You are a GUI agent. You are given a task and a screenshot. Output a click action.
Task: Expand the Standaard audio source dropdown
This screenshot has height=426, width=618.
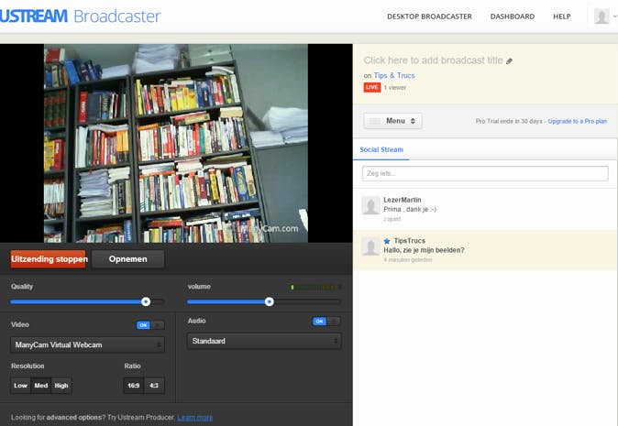point(264,341)
